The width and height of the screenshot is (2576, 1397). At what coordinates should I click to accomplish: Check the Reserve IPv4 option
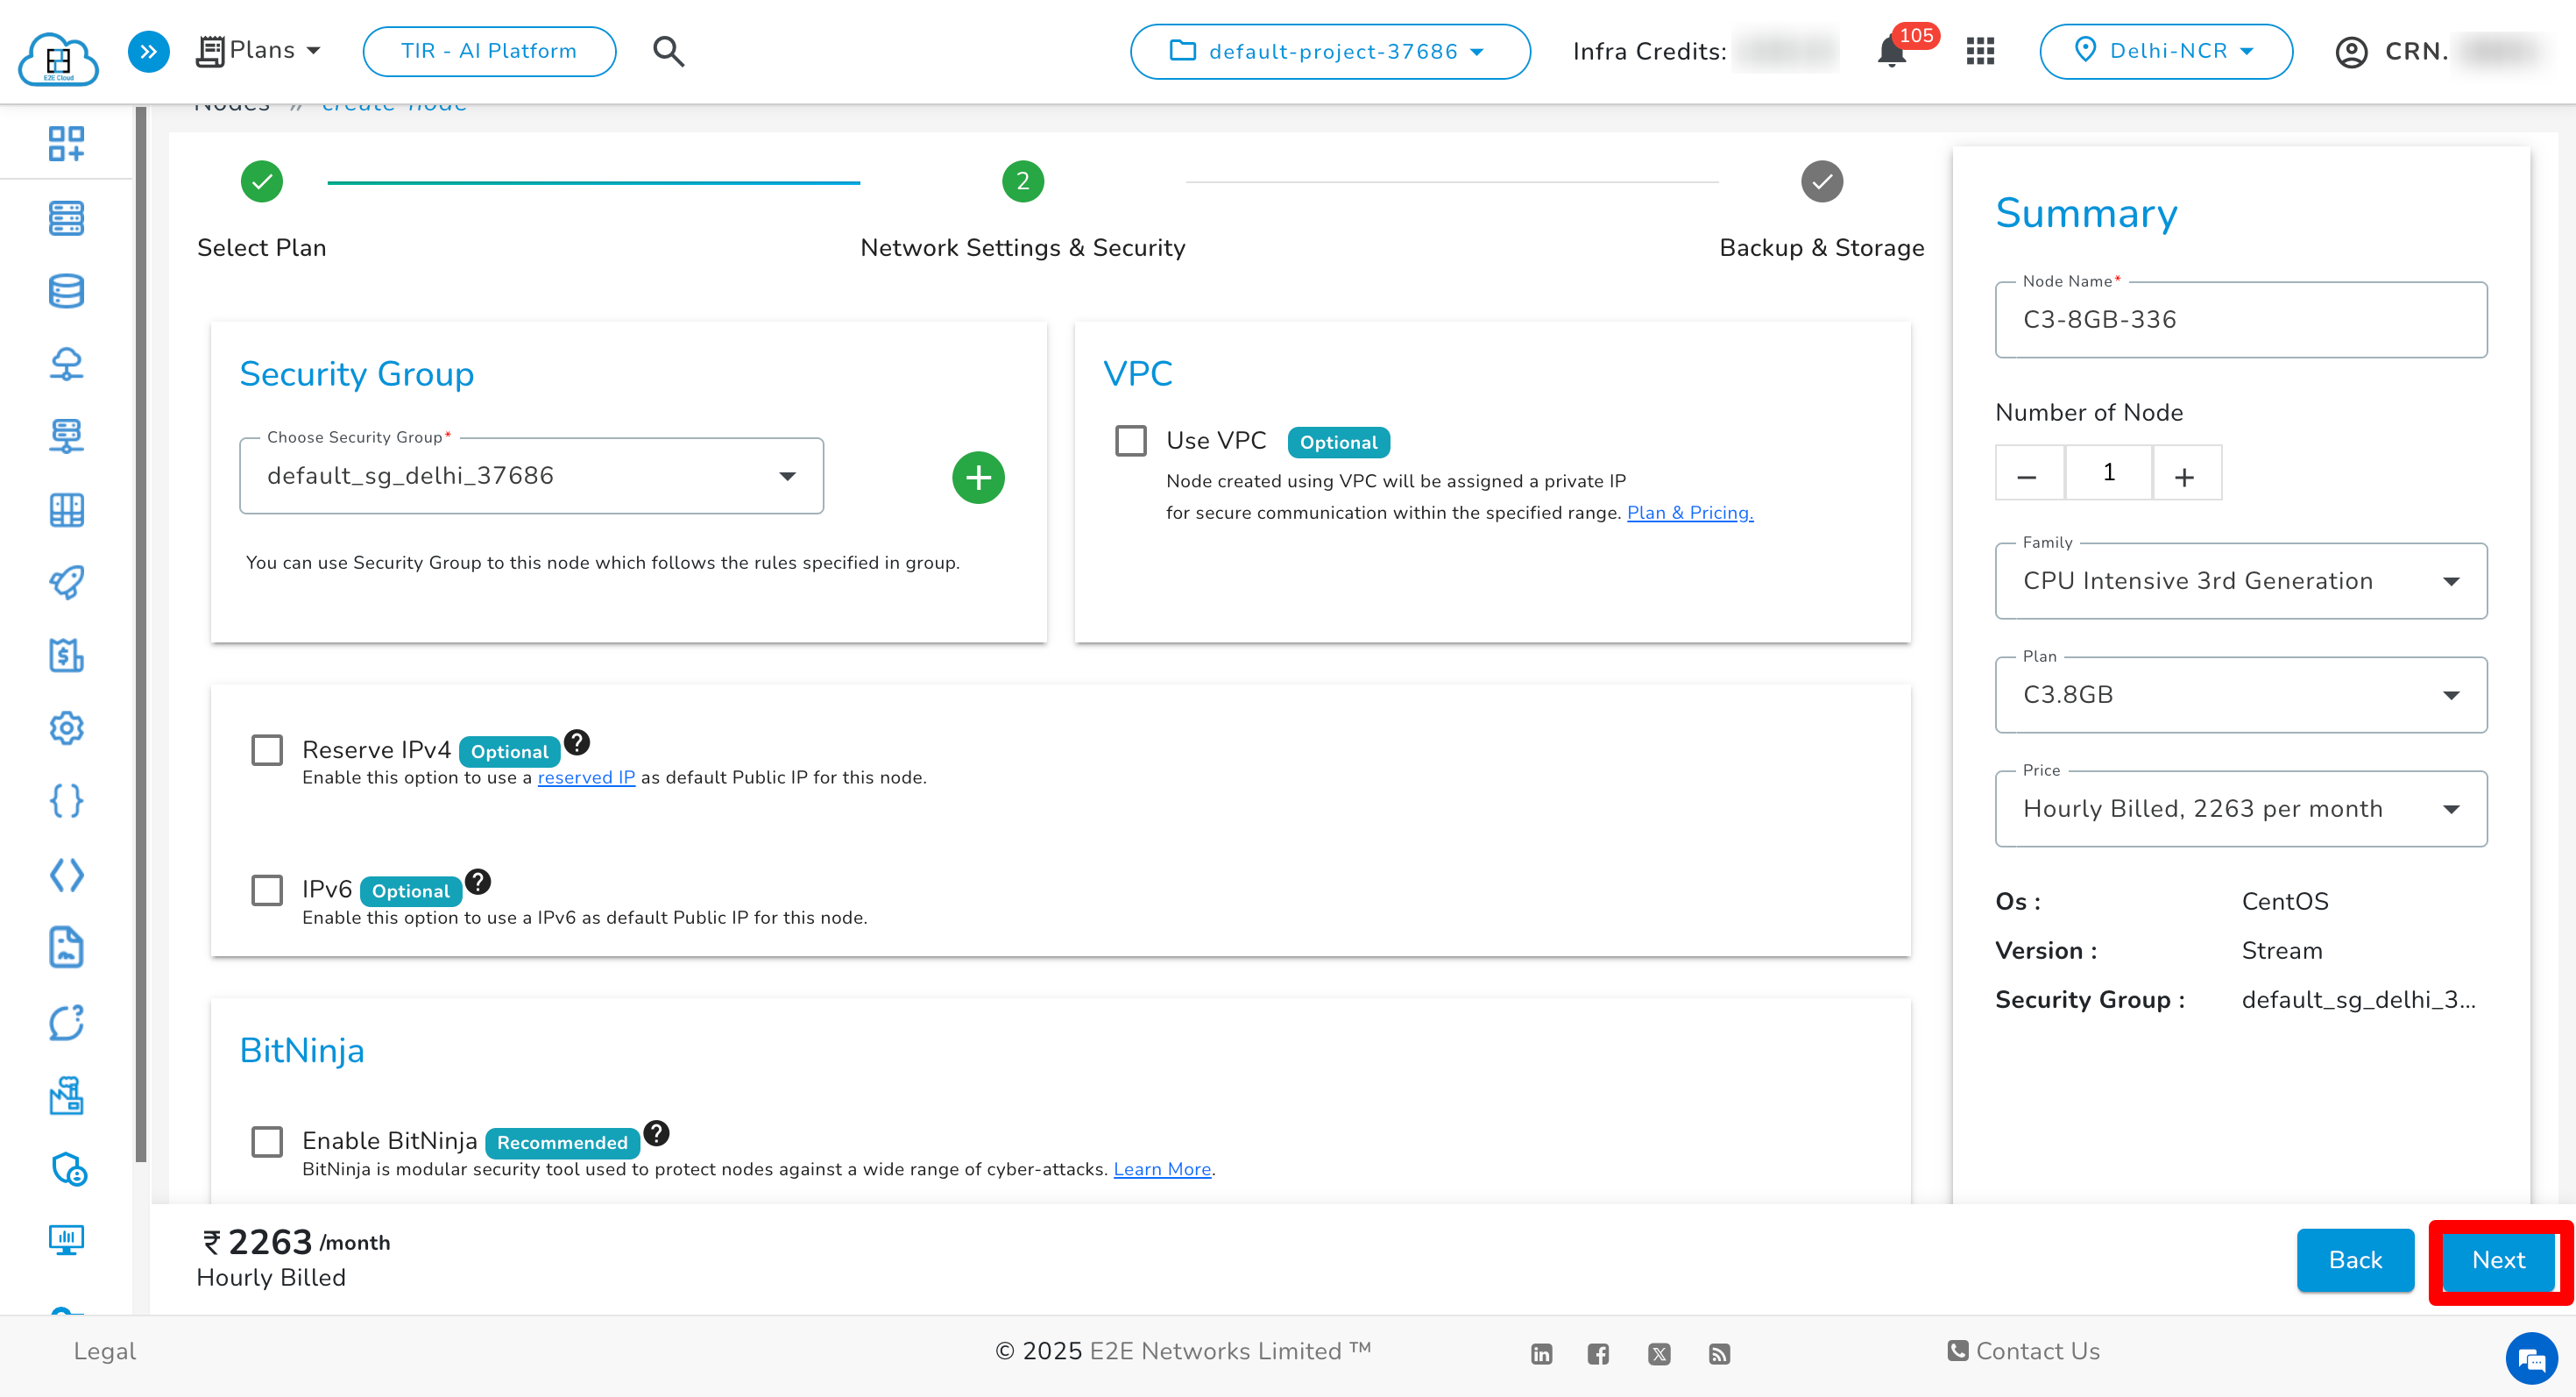coord(267,749)
